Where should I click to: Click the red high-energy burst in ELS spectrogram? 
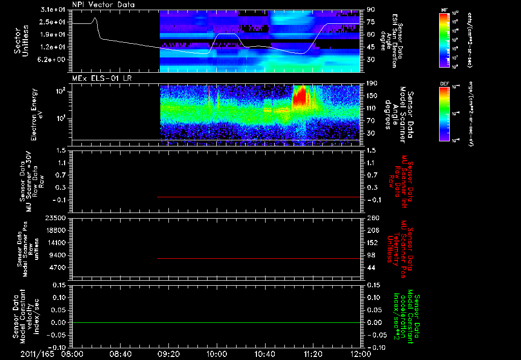click(x=299, y=96)
